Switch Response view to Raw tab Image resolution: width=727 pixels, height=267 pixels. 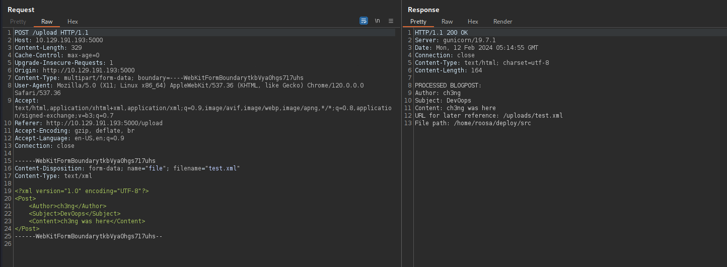tap(447, 22)
